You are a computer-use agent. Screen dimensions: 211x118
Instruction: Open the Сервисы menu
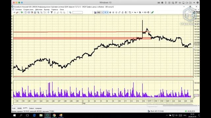click(x=55, y=10)
